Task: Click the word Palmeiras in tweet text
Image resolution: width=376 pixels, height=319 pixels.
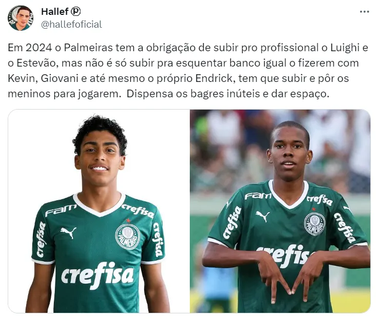Action: [x=88, y=48]
